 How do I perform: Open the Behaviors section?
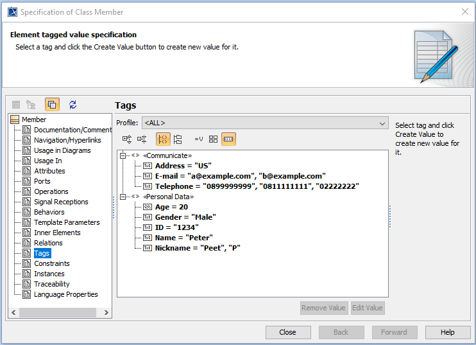[49, 212]
